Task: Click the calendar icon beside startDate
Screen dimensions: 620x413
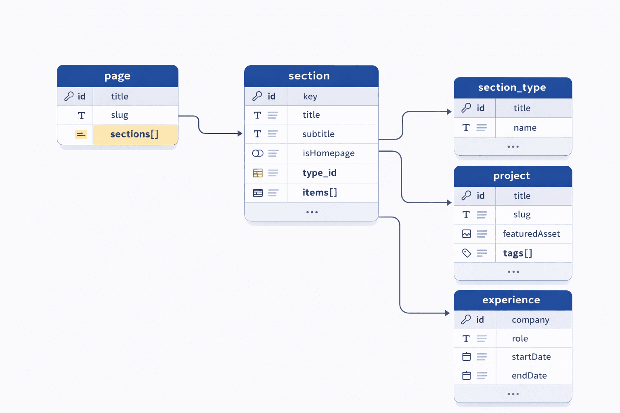Action: click(467, 357)
